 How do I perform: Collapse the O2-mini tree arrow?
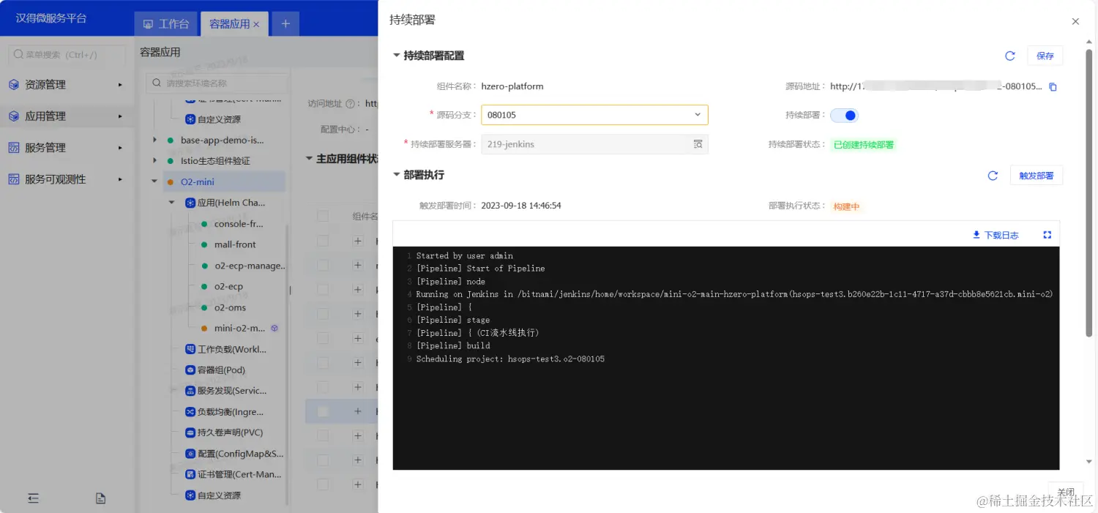(x=154, y=181)
